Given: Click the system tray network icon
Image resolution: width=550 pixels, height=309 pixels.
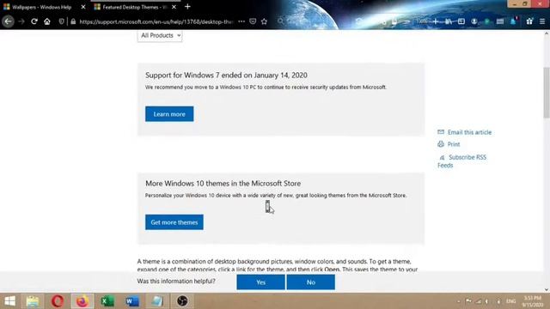Looking at the screenshot, I should coord(479,301).
